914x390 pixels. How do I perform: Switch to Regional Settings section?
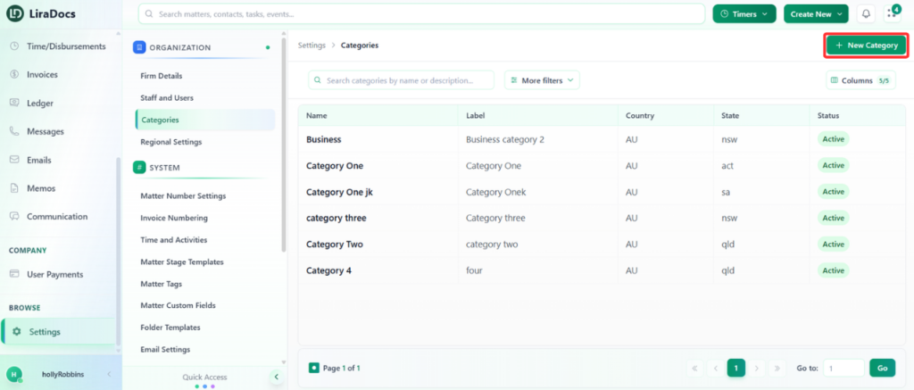click(x=170, y=142)
